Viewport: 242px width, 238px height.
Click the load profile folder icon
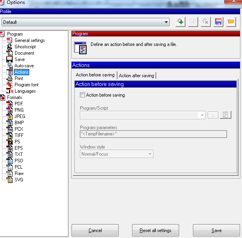pyautogui.click(x=231, y=22)
